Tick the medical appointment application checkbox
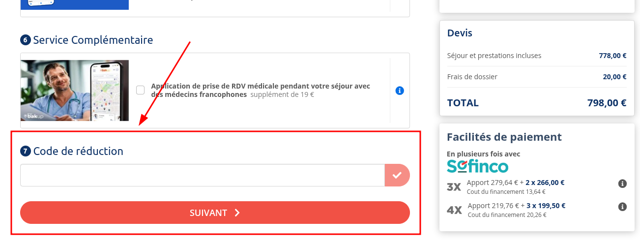 pos(141,90)
